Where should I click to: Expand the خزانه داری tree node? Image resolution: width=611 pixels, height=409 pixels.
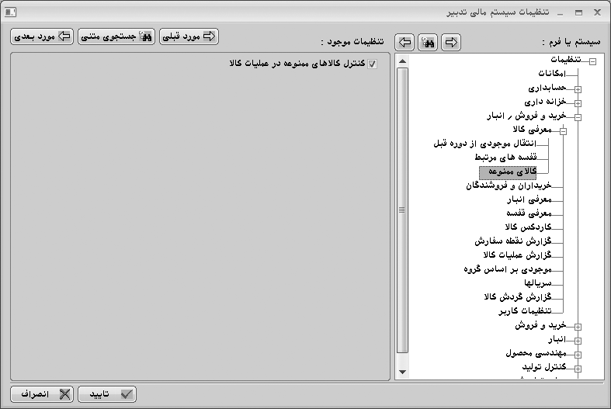click(577, 102)
